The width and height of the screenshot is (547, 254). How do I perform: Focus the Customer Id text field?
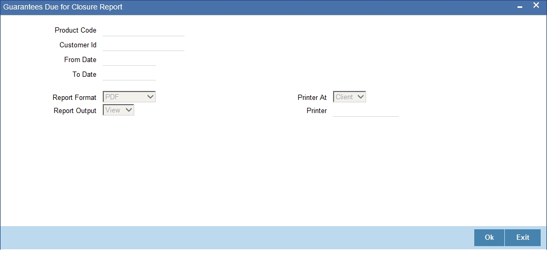tap(143, 45)
